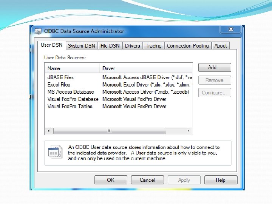The height and width of the screenshot is (204, 272).
Task: Confirm with the OK button
Action: tap(111, 180)
